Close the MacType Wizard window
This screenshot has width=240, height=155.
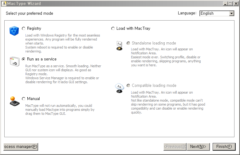point(236,4)
